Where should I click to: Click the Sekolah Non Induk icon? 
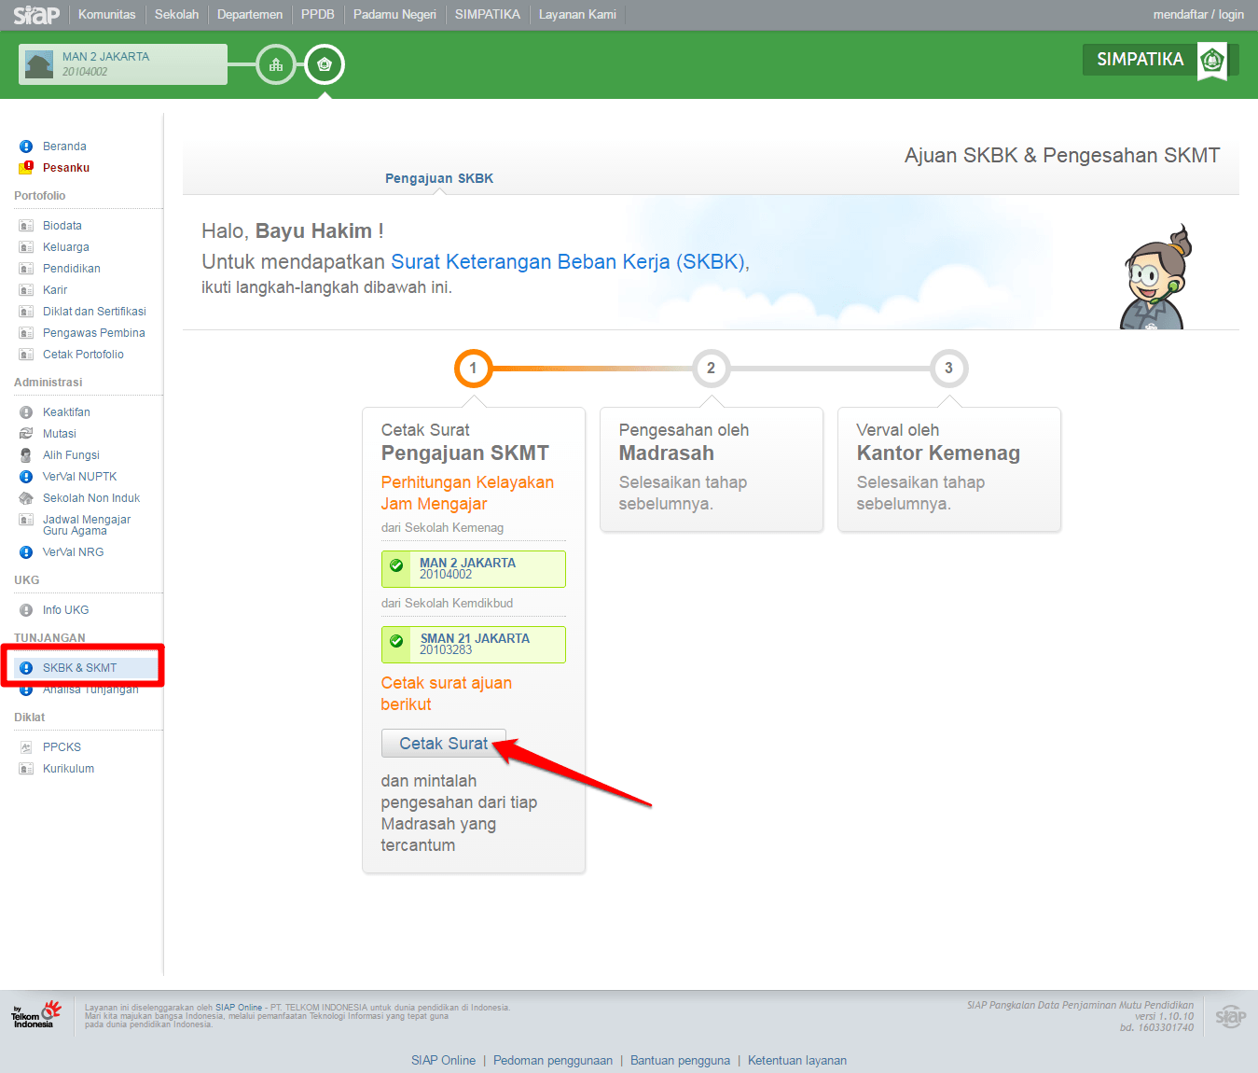[26, 498]
